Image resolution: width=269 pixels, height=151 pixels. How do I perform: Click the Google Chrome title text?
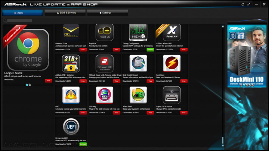(13, 73)
